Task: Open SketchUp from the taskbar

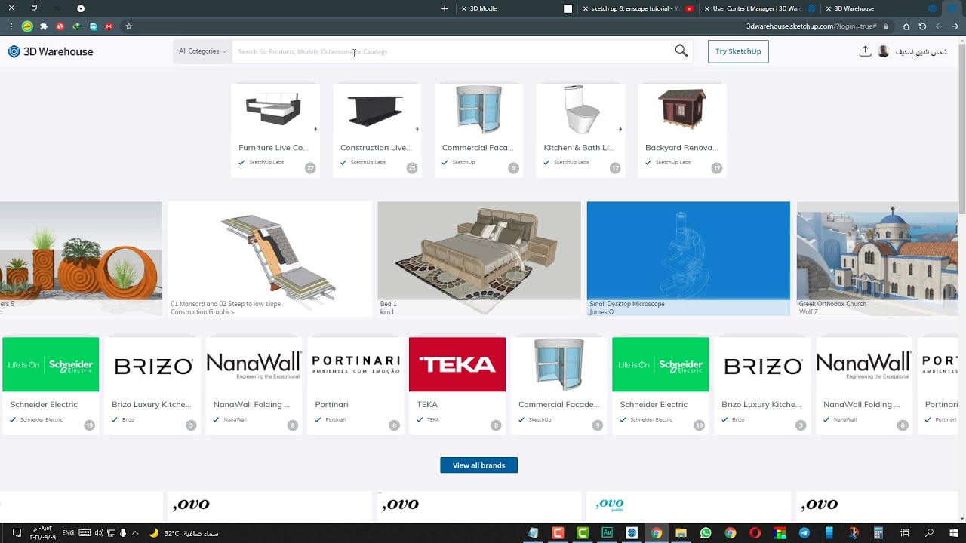Action: pos(632,533)
